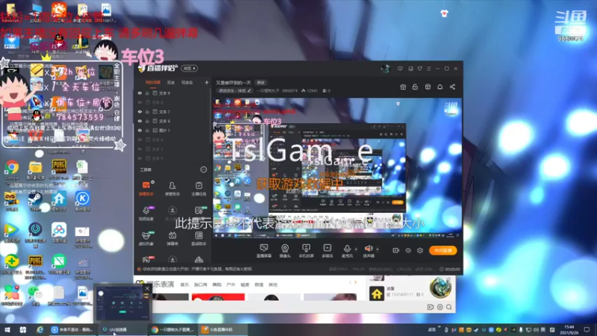Show previous categories arrow in browser

[350, 282]
